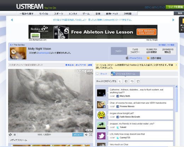This screenshot has width=184, height=147.
Task: Click the Apple iPhone icon
Action: pos(127,58)
